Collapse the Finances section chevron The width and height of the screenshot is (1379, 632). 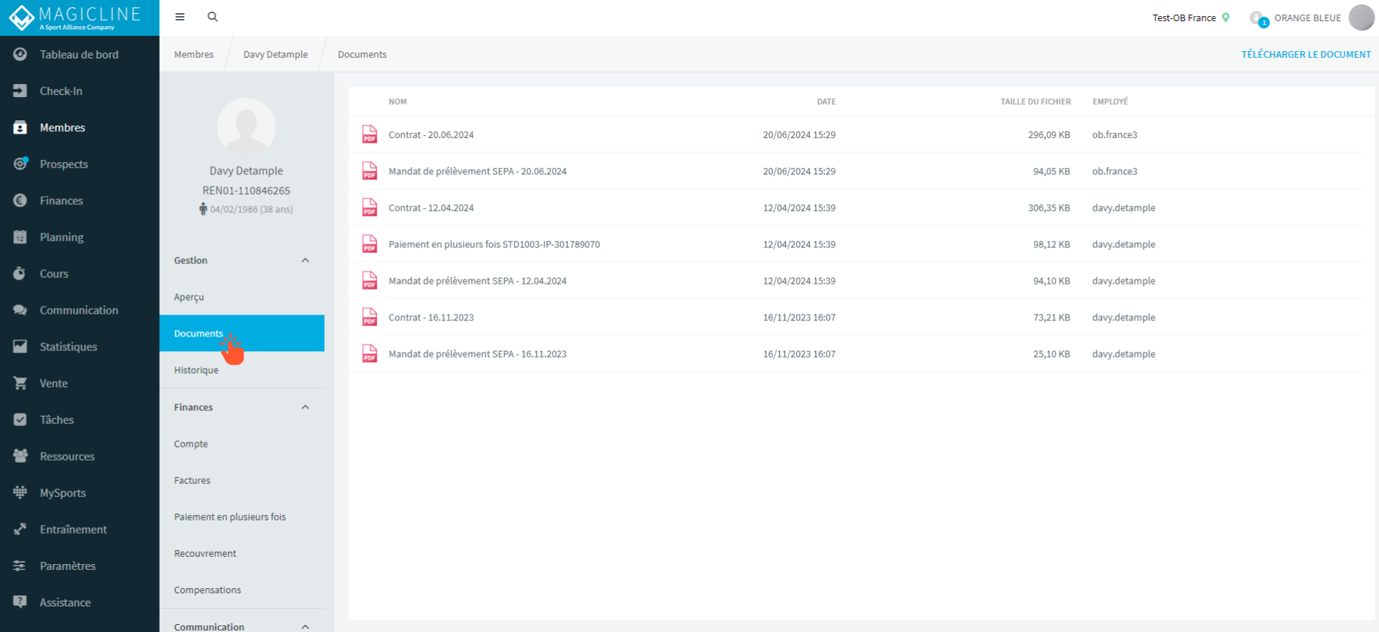pos(305,407)
